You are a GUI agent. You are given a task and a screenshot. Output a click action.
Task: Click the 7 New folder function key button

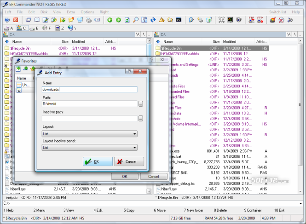193,210
